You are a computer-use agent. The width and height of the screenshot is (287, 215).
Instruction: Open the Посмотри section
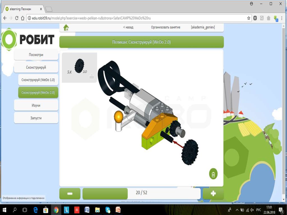(36, 55)
